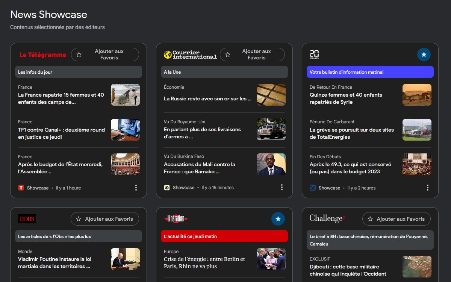Click the Showcase icon in Courrier international footer

click(166, 187)
